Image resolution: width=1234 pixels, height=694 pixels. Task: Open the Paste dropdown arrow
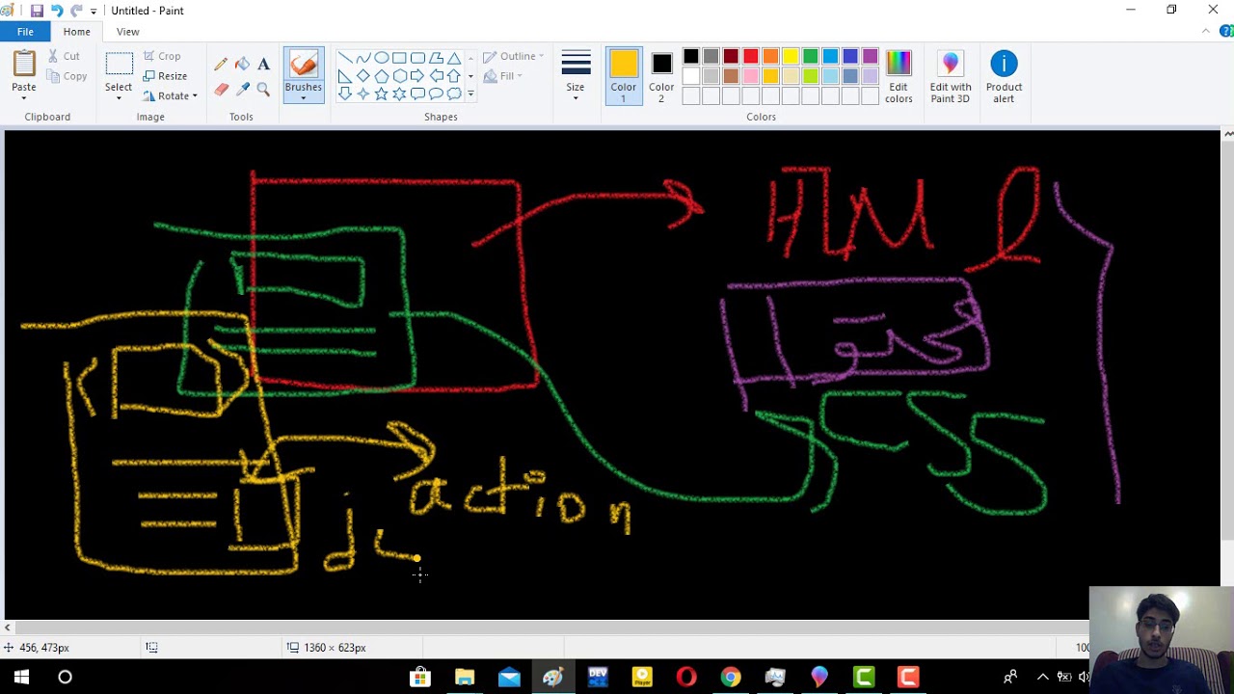24,97
